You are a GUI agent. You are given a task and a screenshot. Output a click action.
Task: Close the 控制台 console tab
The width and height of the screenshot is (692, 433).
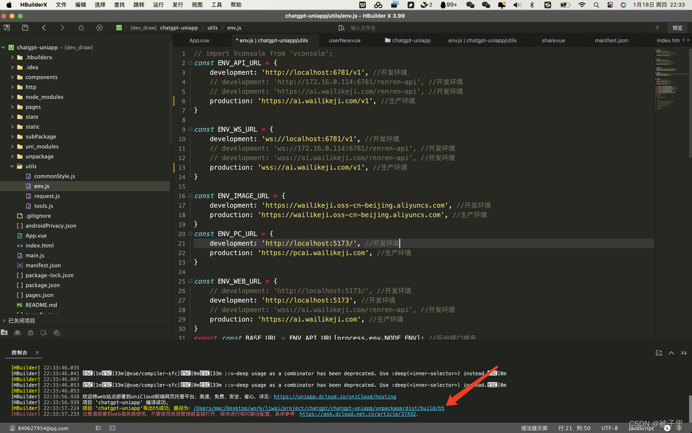(37, 353)
